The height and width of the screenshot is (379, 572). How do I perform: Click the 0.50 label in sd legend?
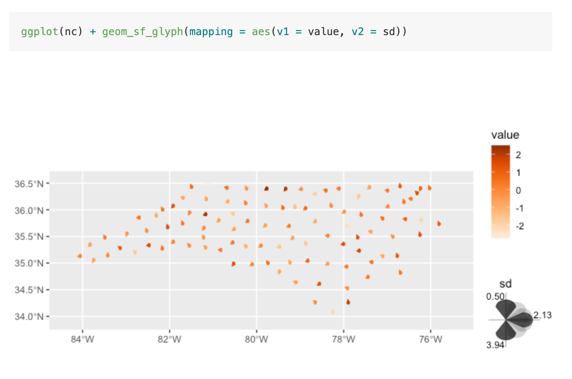(495, 297)
